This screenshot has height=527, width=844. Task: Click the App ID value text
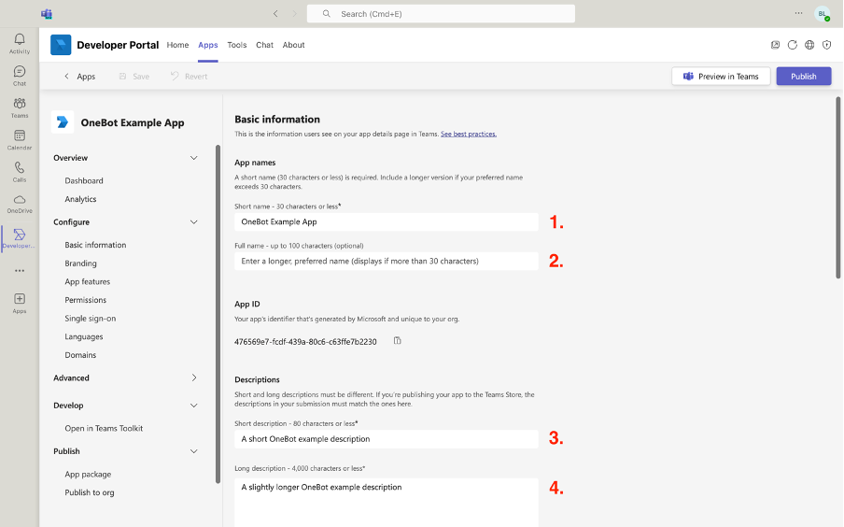coord(305,342)
